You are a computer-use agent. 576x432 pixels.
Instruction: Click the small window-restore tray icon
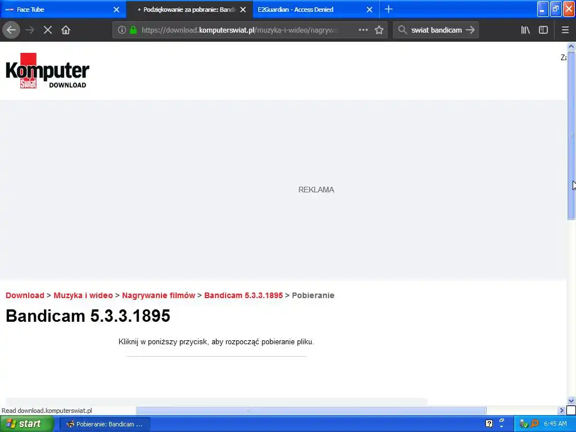501,422
